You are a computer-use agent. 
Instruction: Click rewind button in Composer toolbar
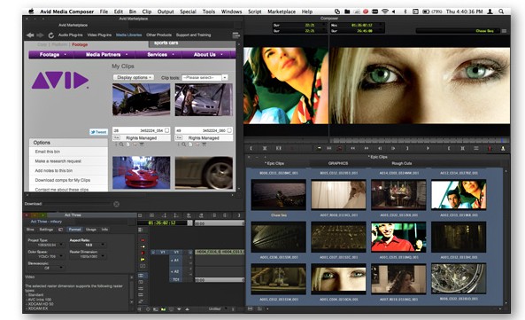coord(352,148)
